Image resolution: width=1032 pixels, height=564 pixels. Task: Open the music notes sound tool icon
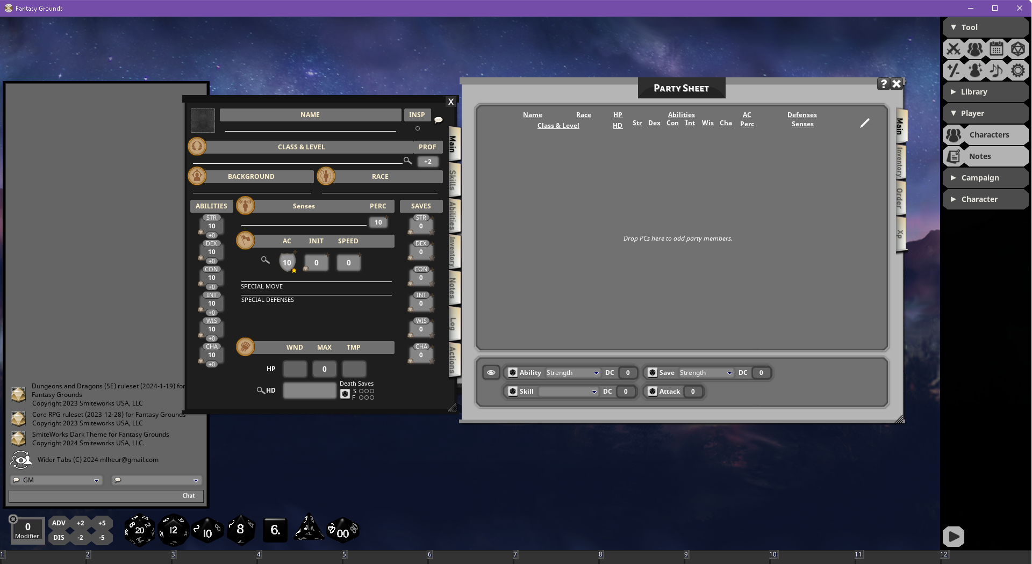click(x=997, y=70)
